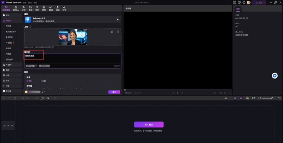Image resolution: width=283 pixels, height=143 pixels.
Task: Open the prompt generator (提示詞生成器)
Action: point(45,66)
